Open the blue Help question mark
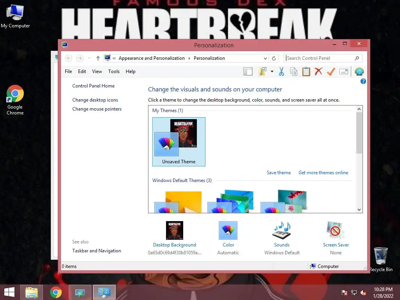 (363, 81)
